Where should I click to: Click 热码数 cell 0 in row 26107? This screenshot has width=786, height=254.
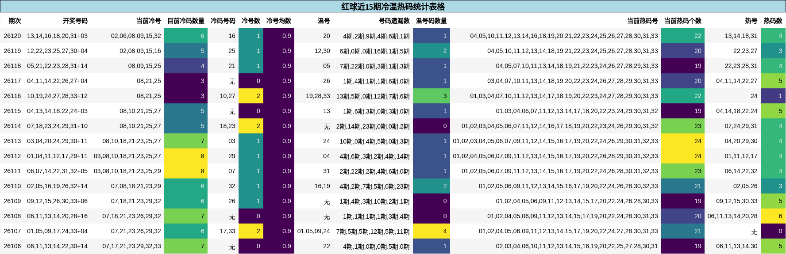(773, 231)
